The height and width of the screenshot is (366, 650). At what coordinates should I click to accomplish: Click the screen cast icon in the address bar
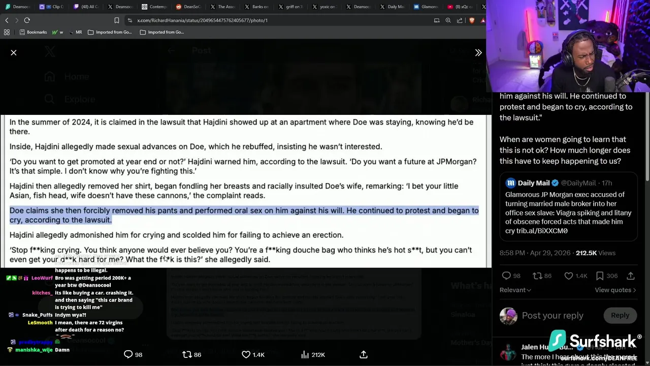pyautogui.click(x=437, y=20)
